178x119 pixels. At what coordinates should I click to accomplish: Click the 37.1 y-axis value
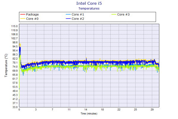click(x=15, y=103)
